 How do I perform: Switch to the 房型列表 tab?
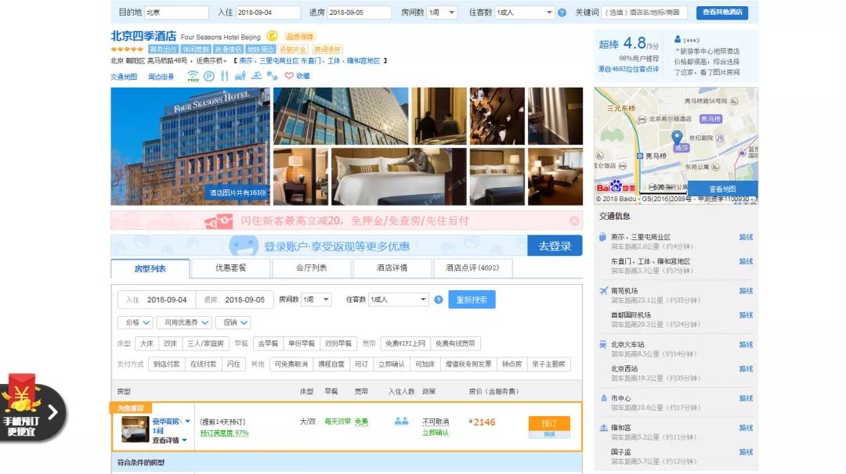tap(150, 269)
